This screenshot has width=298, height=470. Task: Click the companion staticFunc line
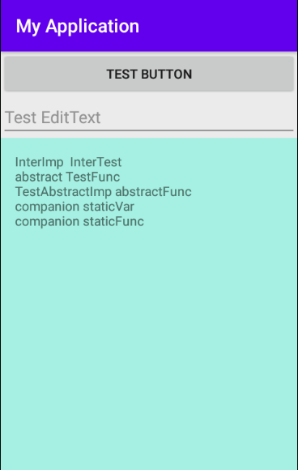point(79,221)
